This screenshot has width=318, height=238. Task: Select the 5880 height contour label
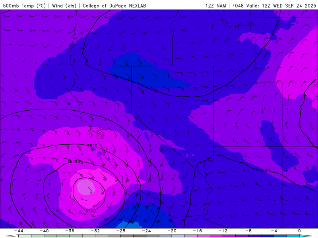(x=265, y=171)
